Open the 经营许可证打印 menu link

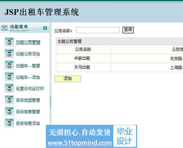tap(30, 89)
